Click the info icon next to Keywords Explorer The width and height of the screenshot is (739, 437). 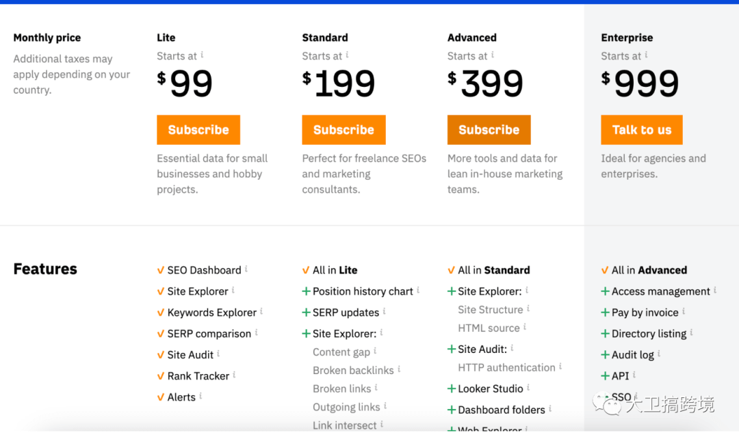tap(261, 311)
